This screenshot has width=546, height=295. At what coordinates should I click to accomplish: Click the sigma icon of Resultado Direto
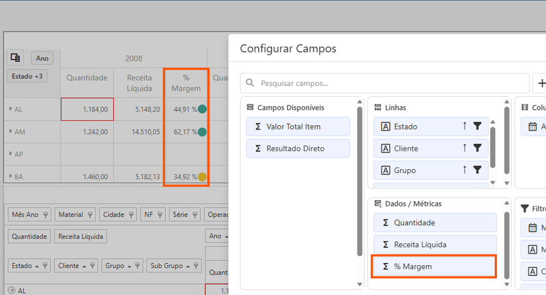click(258, 149)
